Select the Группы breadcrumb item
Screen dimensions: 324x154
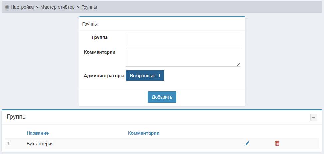89,7
